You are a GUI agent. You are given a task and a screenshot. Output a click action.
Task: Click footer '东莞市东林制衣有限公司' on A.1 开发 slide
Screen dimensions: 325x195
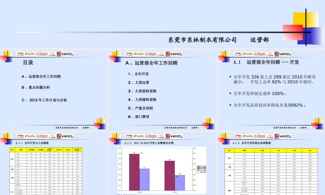point(284,128)
